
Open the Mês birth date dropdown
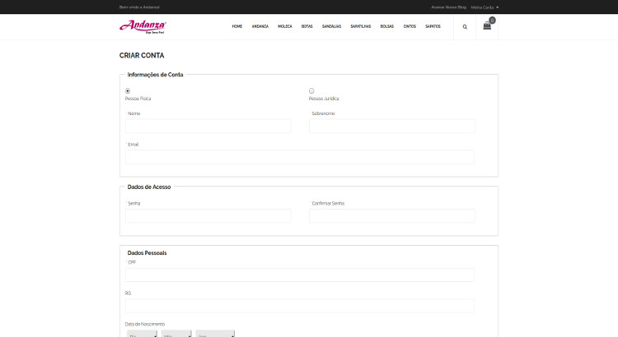(x=176, y=334)
